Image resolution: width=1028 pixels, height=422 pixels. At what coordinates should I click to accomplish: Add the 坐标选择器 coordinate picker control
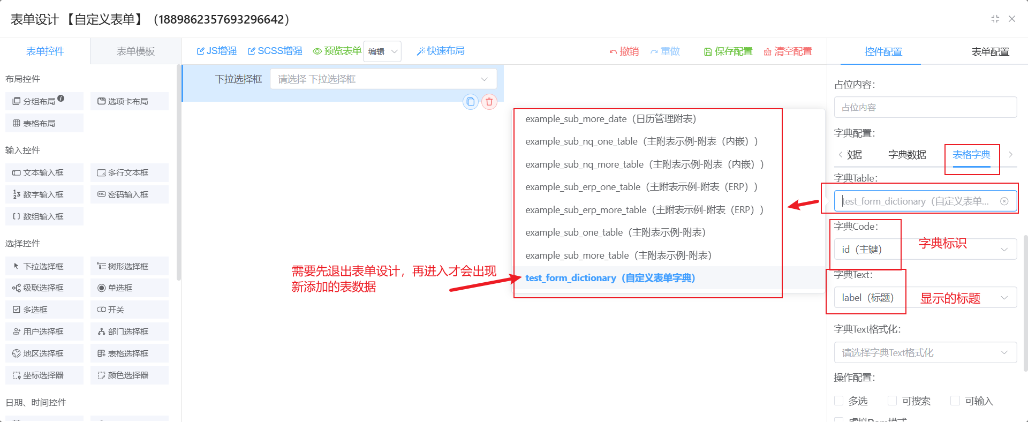44,375
